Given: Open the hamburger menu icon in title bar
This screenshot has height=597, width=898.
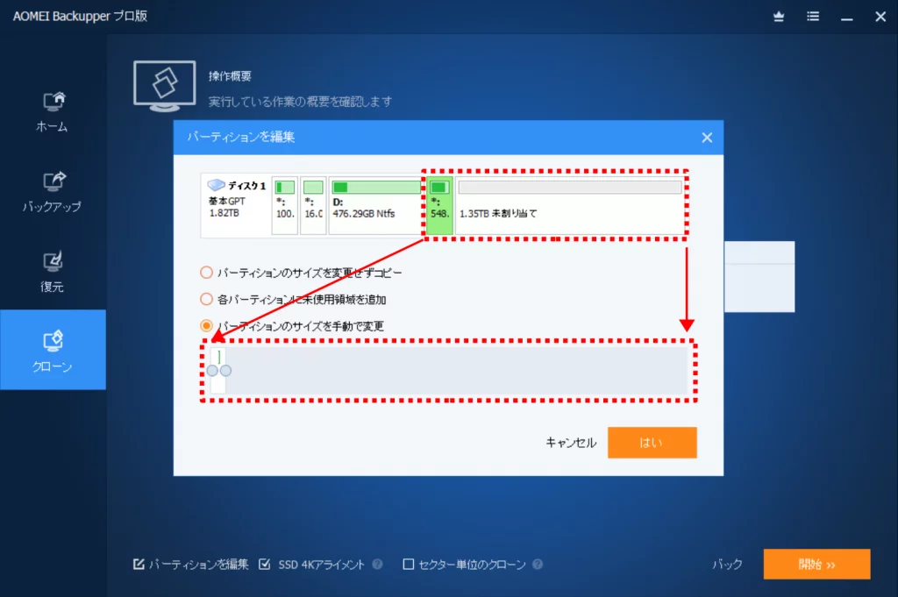Looking at the screenshot, I should (813, 17).
